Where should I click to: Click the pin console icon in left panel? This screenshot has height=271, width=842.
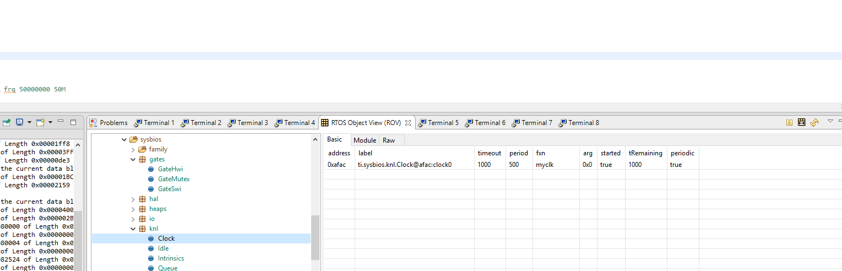tap(6, 122)
